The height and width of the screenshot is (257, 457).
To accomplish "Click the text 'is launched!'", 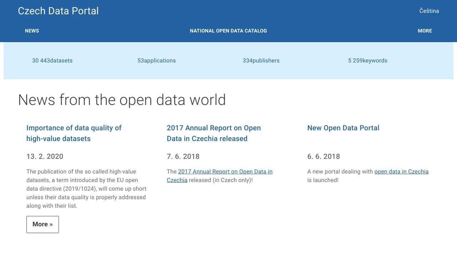I will click(323, 180).
